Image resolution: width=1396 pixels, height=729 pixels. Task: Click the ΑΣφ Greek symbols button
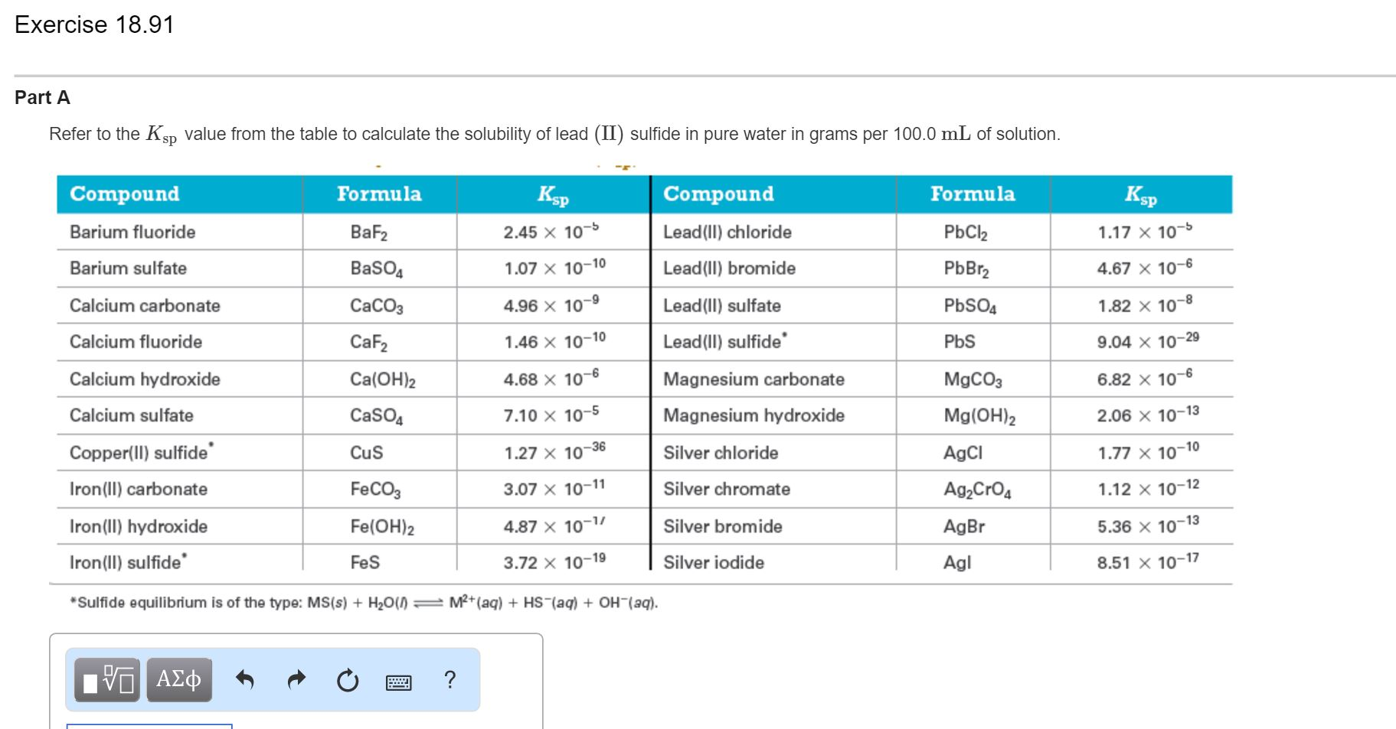coord(178,679)
